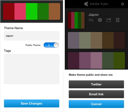The width and height of the screenshot is (128, 112).
Task: Select the pink swatch in edit palette
Action: 20,11
